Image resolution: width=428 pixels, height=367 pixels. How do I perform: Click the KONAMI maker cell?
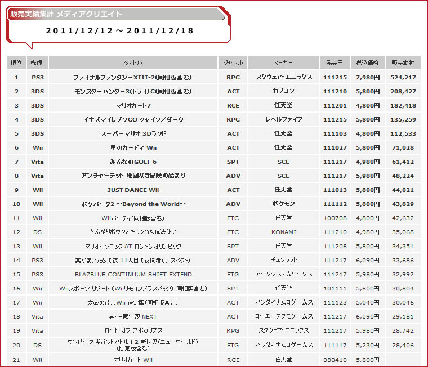(283, 232)
